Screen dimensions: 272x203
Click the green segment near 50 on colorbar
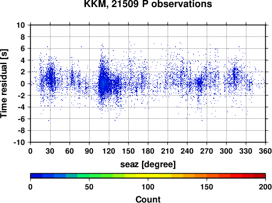(89, 176)
